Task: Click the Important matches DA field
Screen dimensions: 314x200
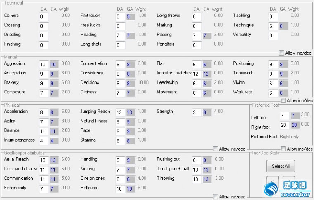Action: click(x=197, y=74)
